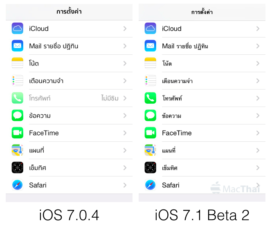Viewport: 272px width, 227px height.
Task: Tap the bright green Phone icon in iOS 7.1
Action: point(150,98)
